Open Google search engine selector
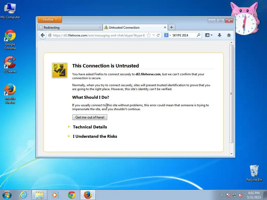 click(x=167, y=35)
